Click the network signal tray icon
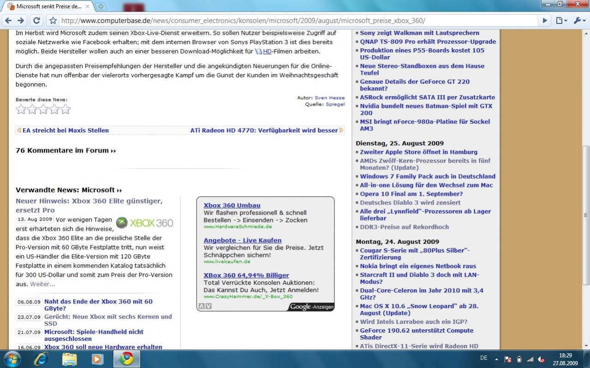This screenshot has height=368, width=590. tap(530, 359)
